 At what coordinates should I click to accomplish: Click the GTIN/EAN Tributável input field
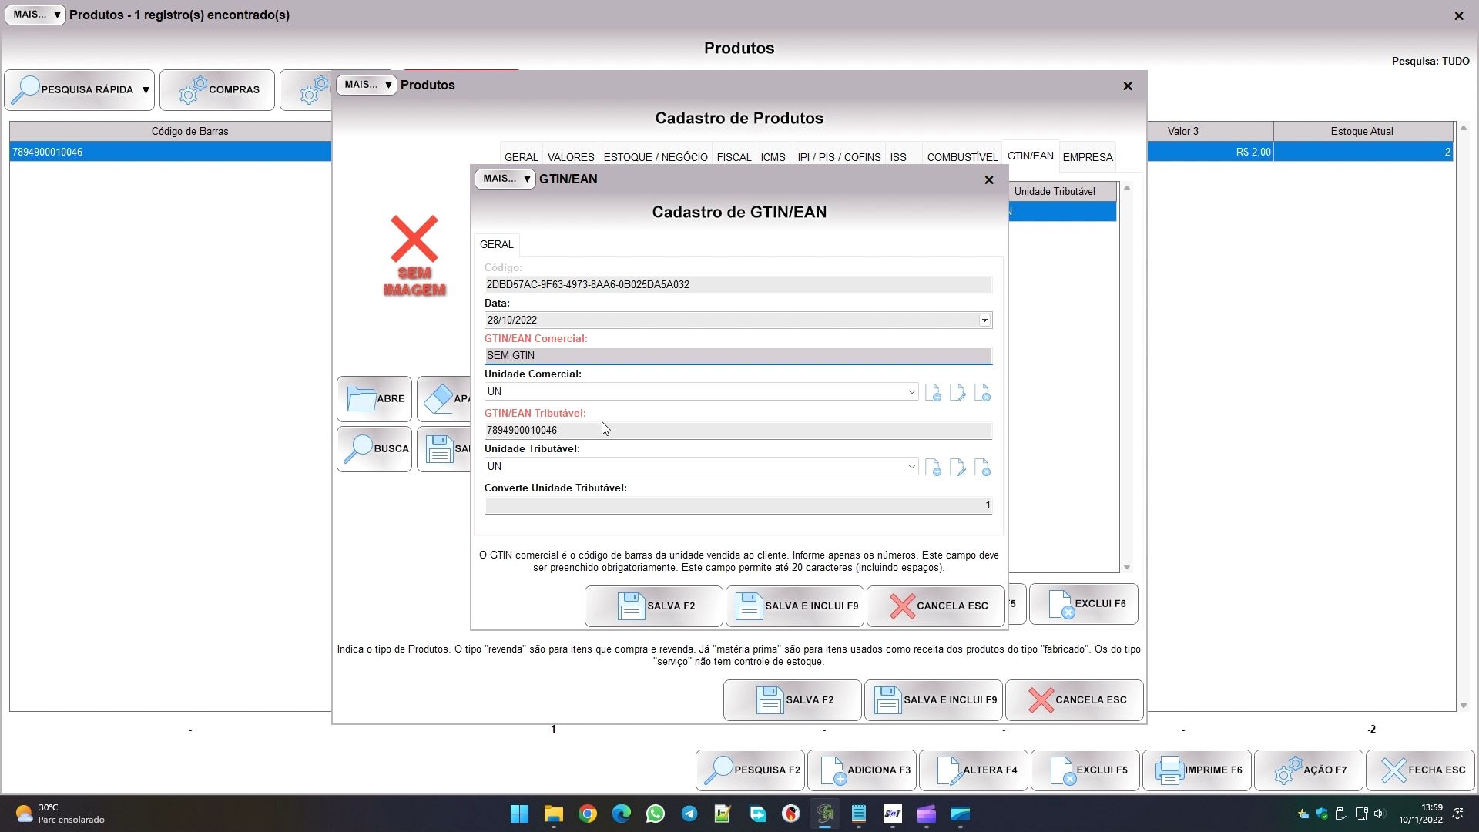click(x=738, y=431)
